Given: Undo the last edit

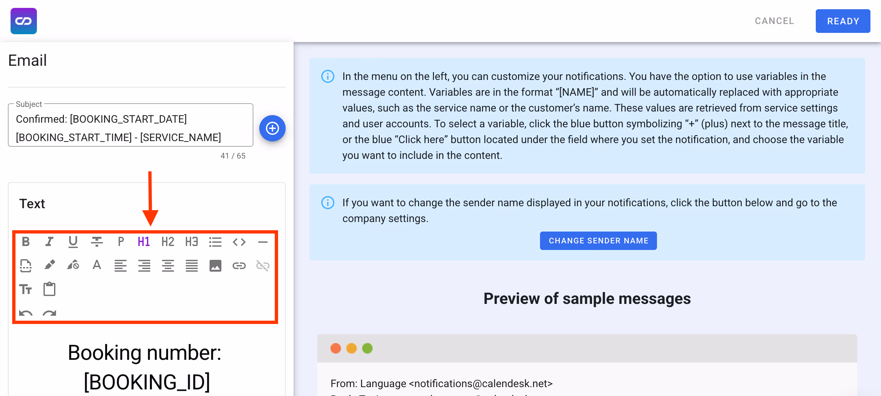Looking at the screenshot, I should tap(26, 313).
